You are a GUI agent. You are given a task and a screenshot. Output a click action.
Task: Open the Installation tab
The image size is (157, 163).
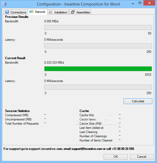(x=58, y=12)
